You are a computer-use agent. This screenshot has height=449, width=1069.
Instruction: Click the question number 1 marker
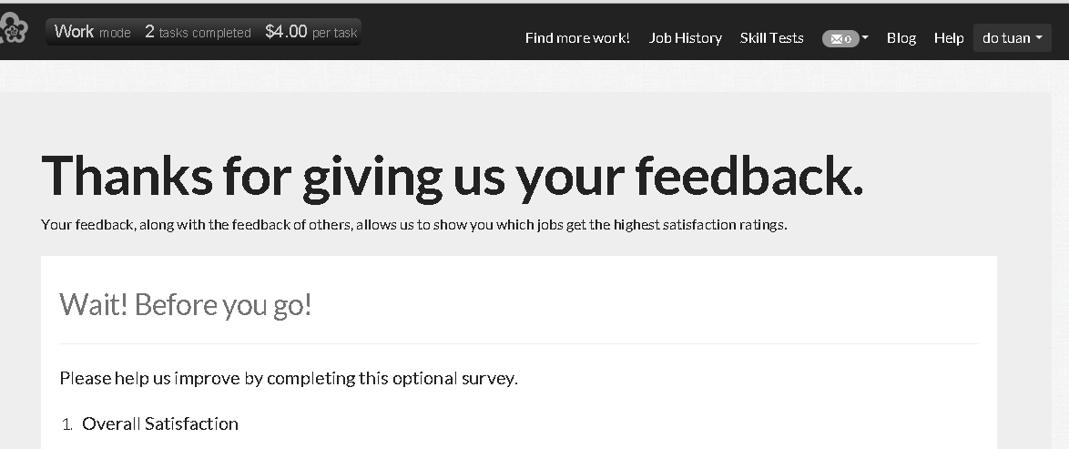(x=67, y=424)
